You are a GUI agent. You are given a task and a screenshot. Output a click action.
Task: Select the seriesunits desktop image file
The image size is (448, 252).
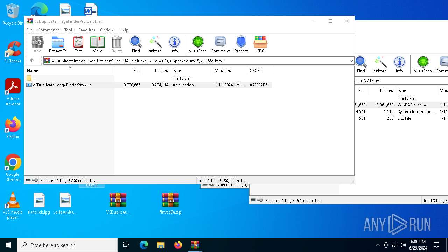click(x=65, y=203)
